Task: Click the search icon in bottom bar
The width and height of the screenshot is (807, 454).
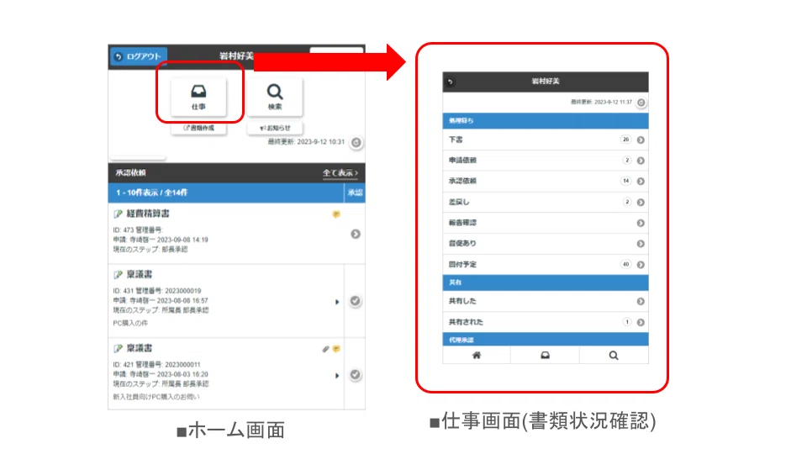Action: click(614, 355)
